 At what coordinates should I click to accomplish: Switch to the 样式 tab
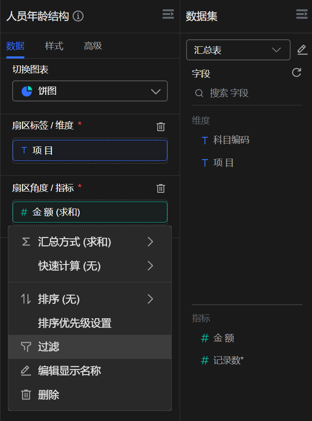(x=54, y=46)
